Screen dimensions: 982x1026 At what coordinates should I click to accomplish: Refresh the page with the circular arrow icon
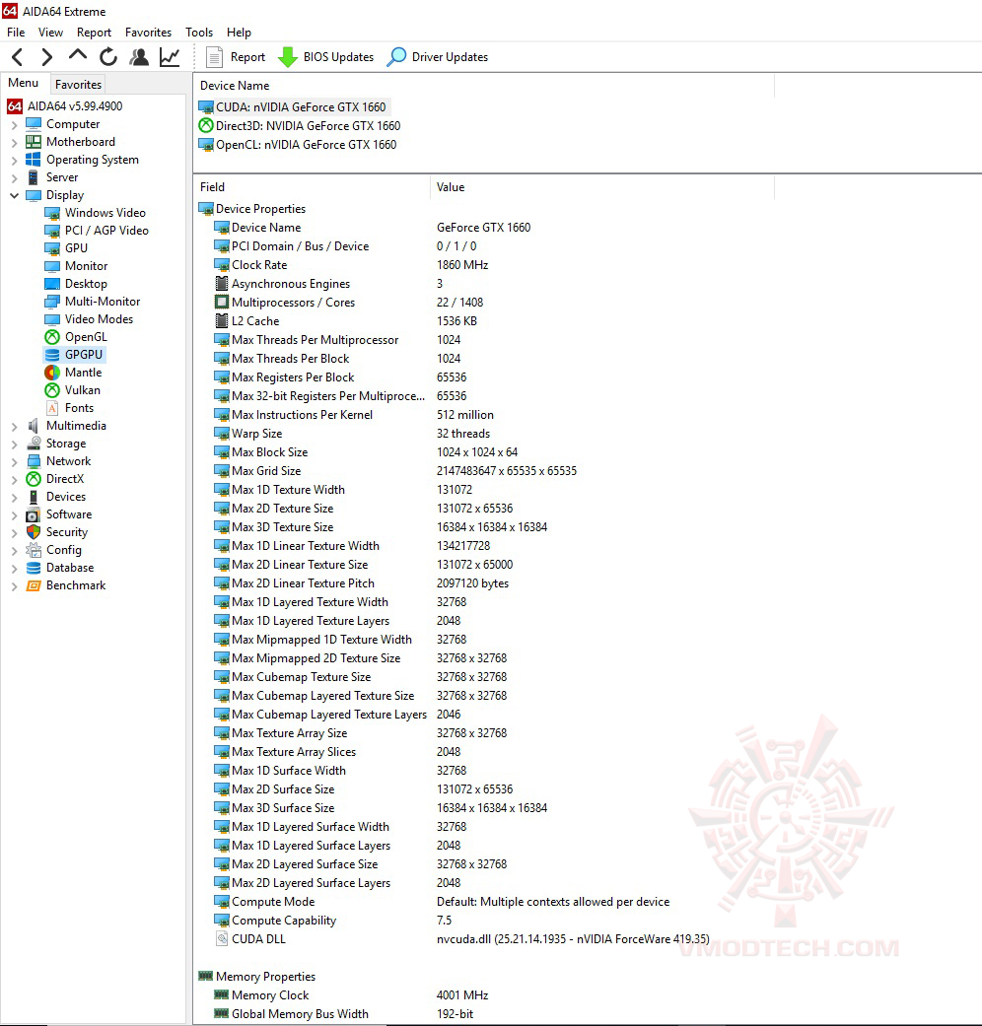[108, 57]
